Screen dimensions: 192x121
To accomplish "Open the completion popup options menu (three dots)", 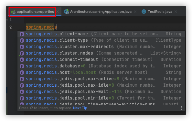I will [182, 108].
